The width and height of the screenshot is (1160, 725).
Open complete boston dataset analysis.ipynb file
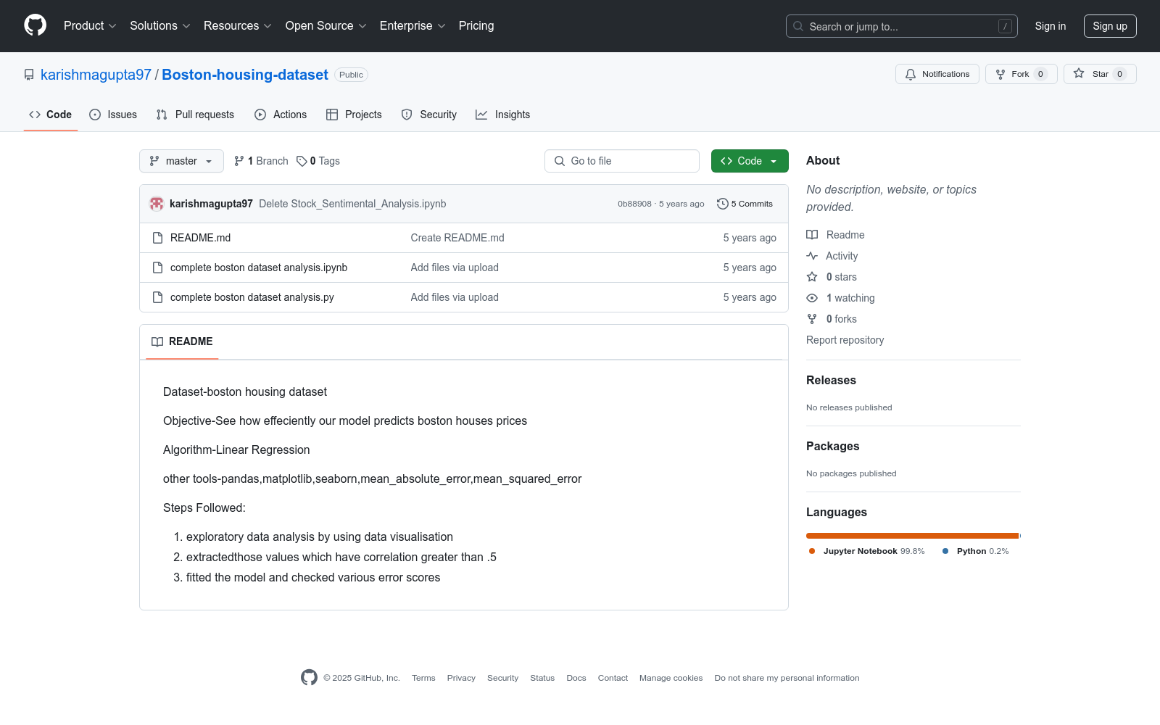[x=259, y=268]
